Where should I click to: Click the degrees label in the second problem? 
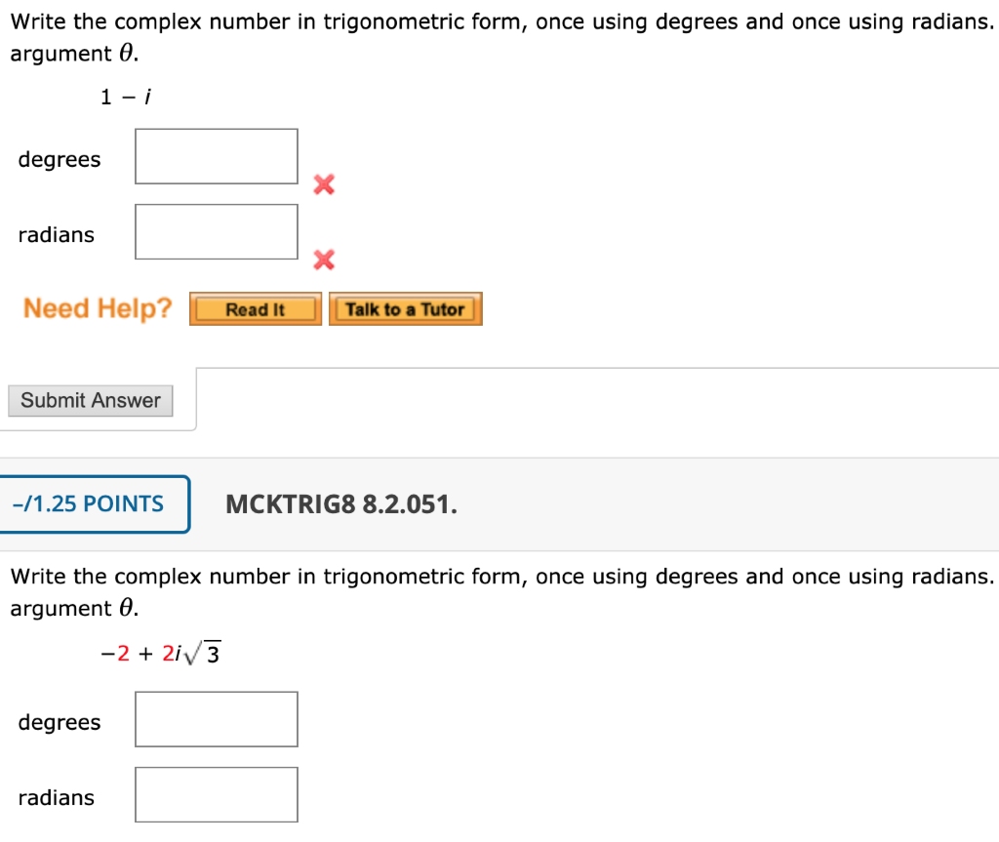[x=60, y=722]
